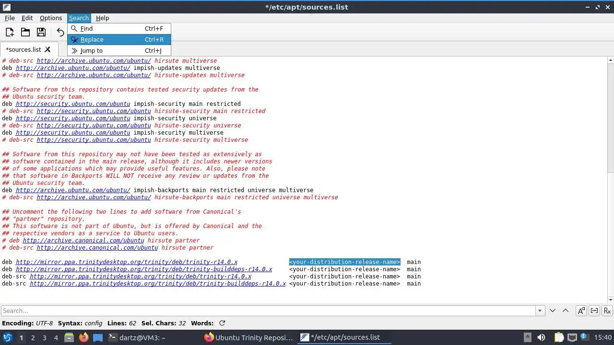Toggle whole word search option
This screenshot has height=345, width=614.
tap(594, 310)
